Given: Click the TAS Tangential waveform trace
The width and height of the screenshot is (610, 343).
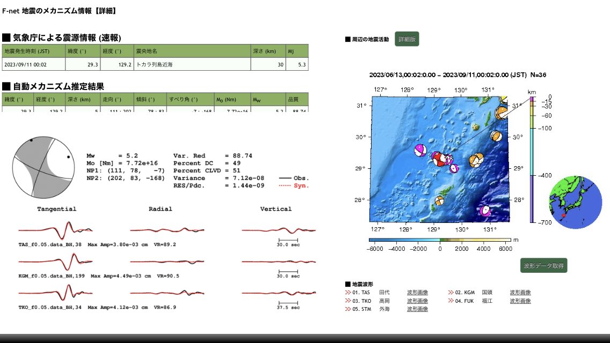Looking at the screenshot, I should click(x=56, y=230).
